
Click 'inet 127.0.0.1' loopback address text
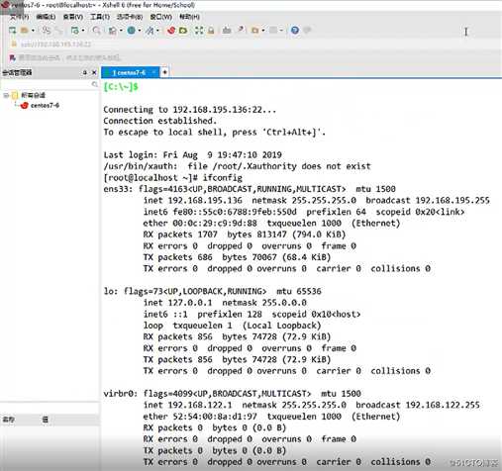coord(177,303)
